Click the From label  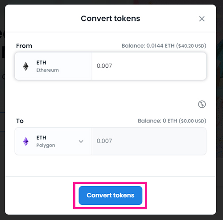(x=24, y=46)
